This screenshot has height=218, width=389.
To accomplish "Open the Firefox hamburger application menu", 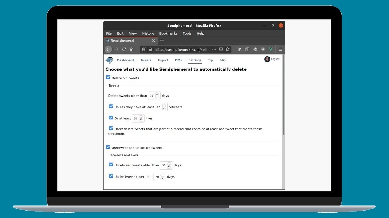I will click(281, 49).
